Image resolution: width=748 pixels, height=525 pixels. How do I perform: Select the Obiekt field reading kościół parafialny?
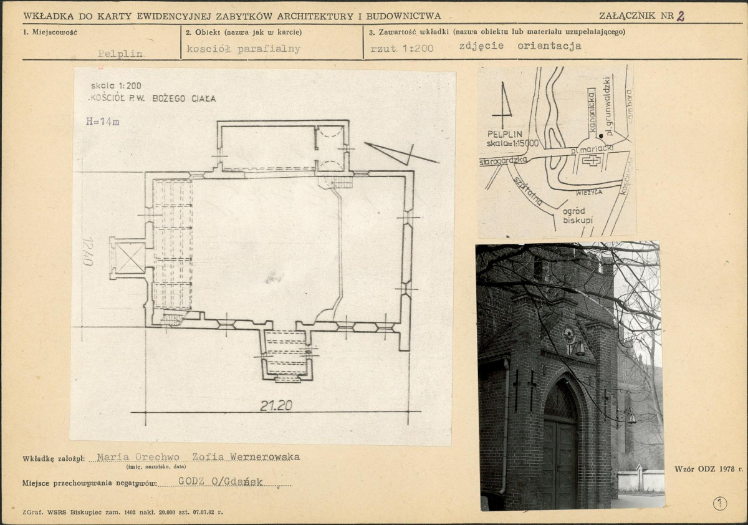coord(243,49)
